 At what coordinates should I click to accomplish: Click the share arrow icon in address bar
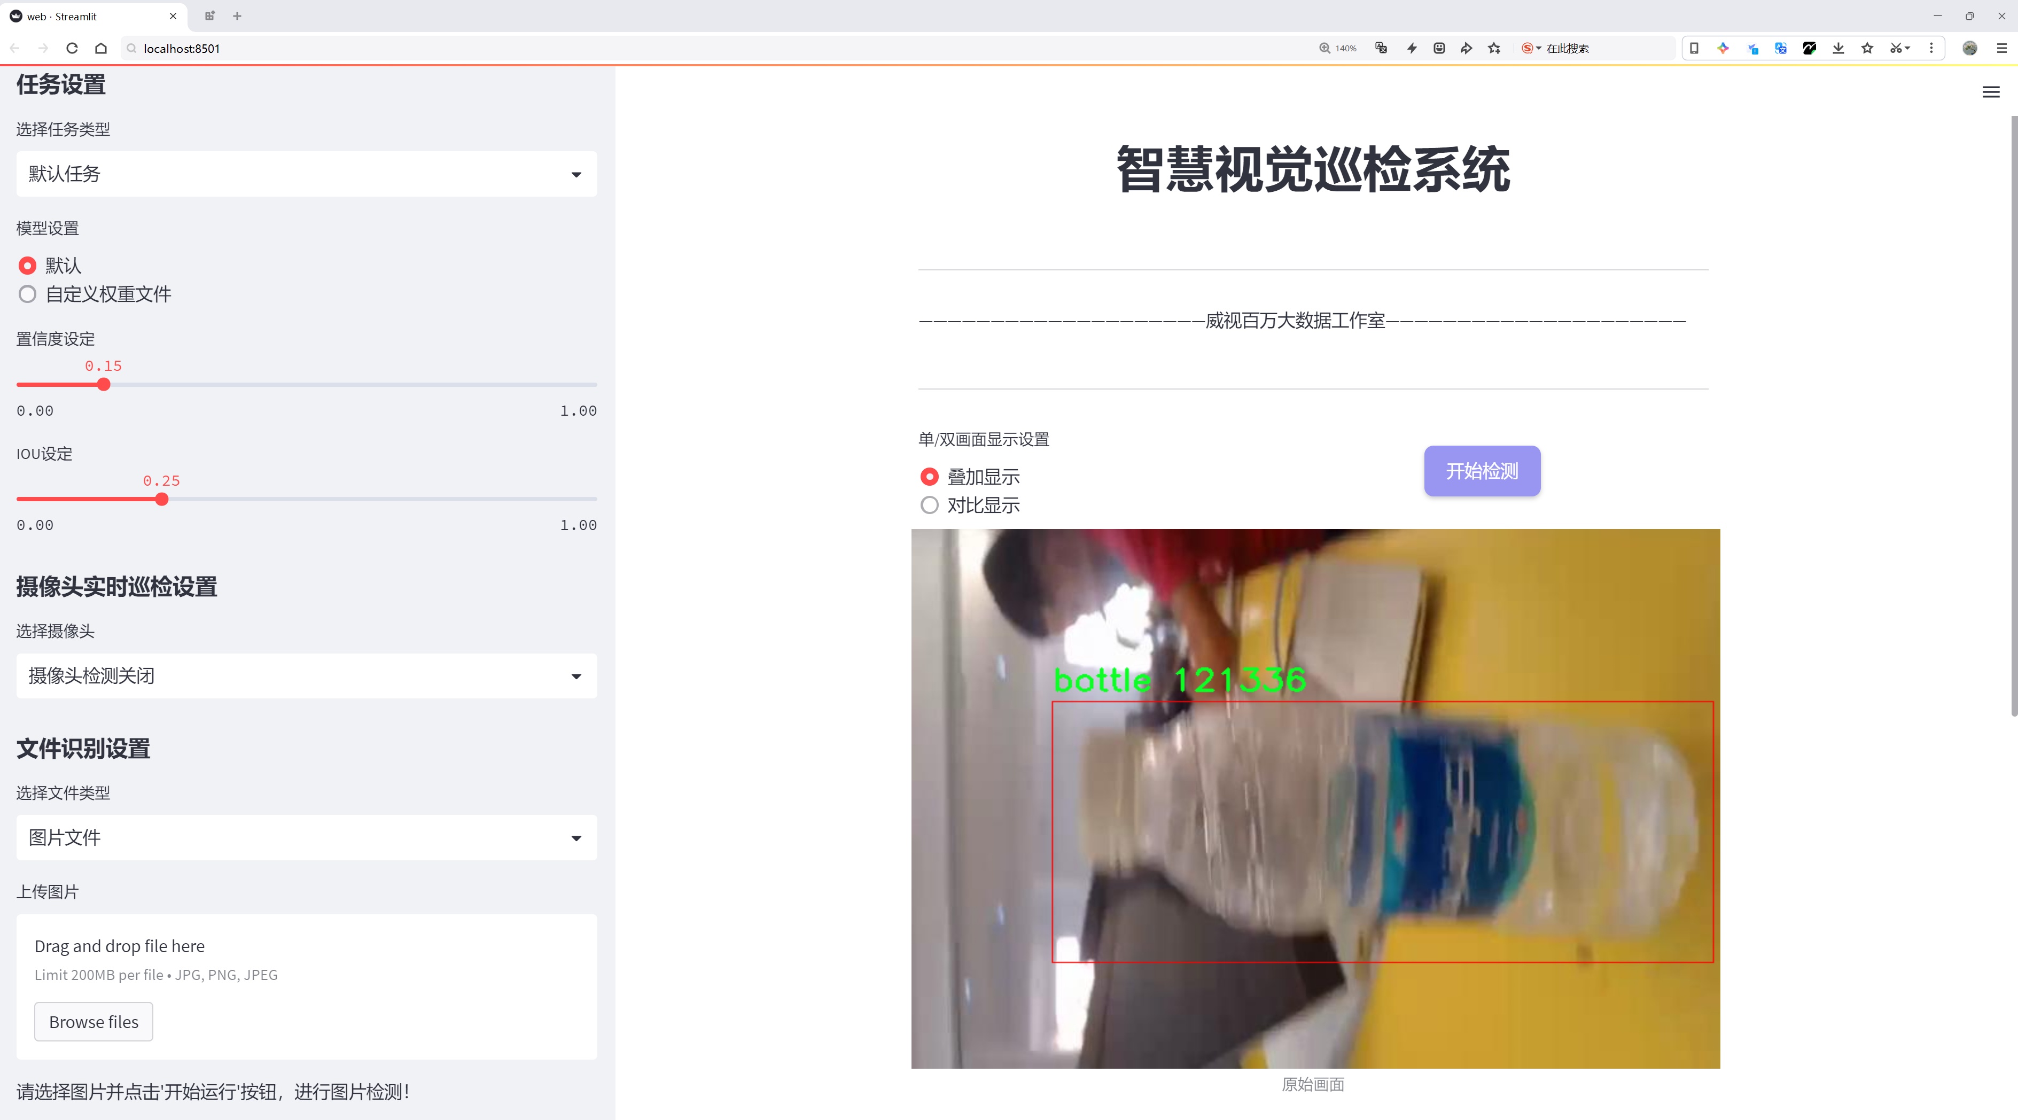click(x=1466, y=49)
